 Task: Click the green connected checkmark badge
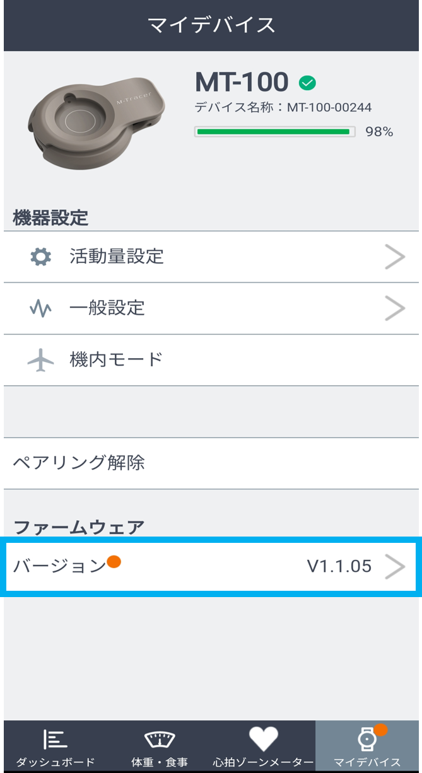[307, 83]
